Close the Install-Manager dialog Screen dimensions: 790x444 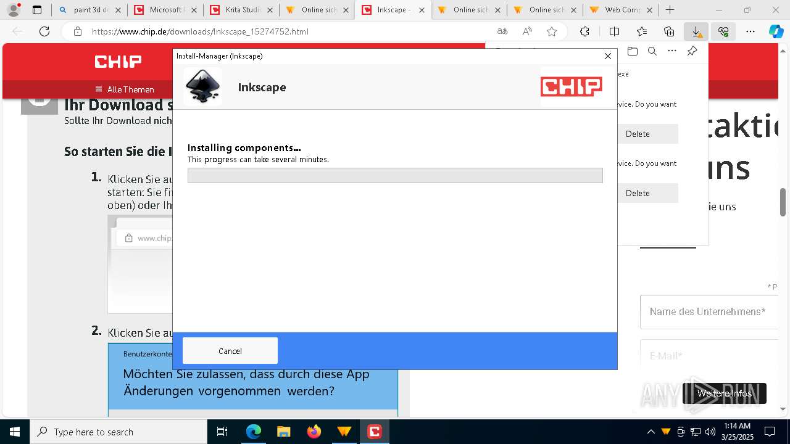607,56
